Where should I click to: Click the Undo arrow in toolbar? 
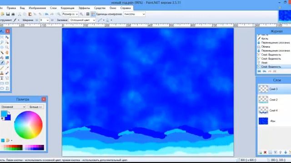46,14
